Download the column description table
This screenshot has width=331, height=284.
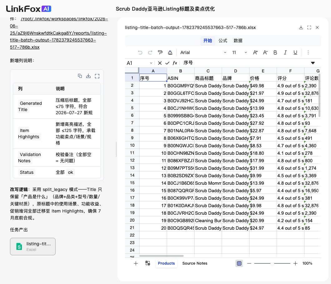[88, 76]
